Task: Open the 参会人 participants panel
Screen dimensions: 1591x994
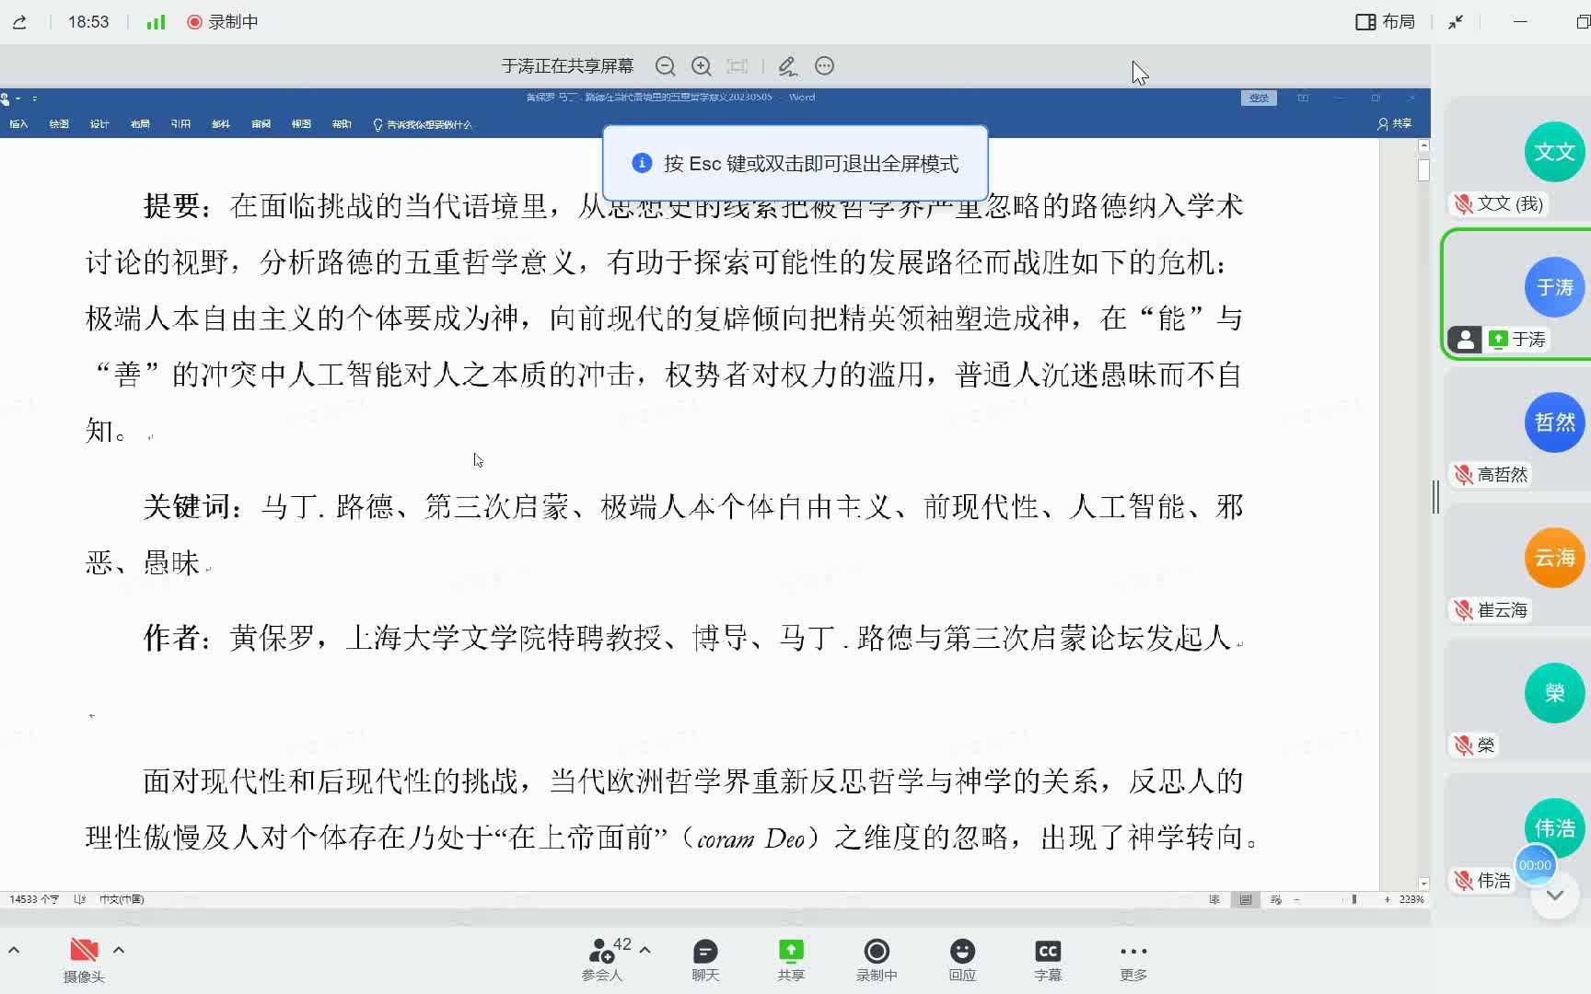Action: pyautogui.click(x=602, y=960)
